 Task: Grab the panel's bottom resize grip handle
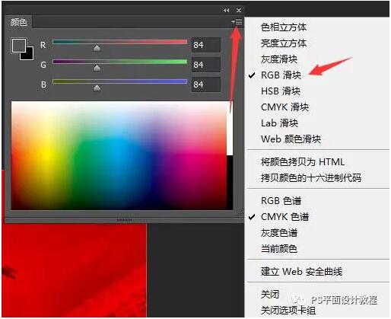tap(124, 219)
